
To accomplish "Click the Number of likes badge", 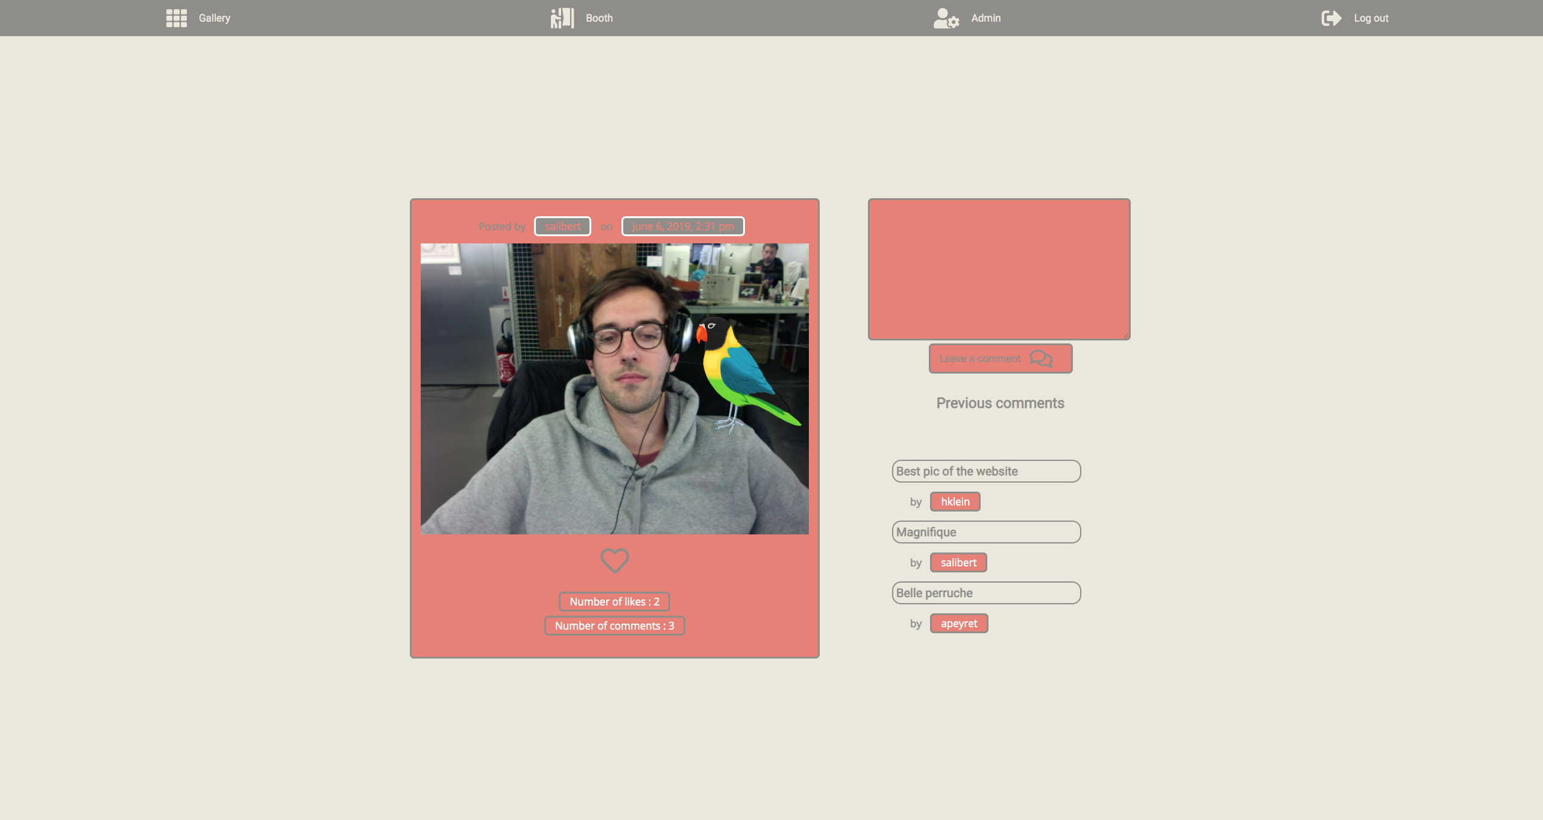I will click(614, 602).
